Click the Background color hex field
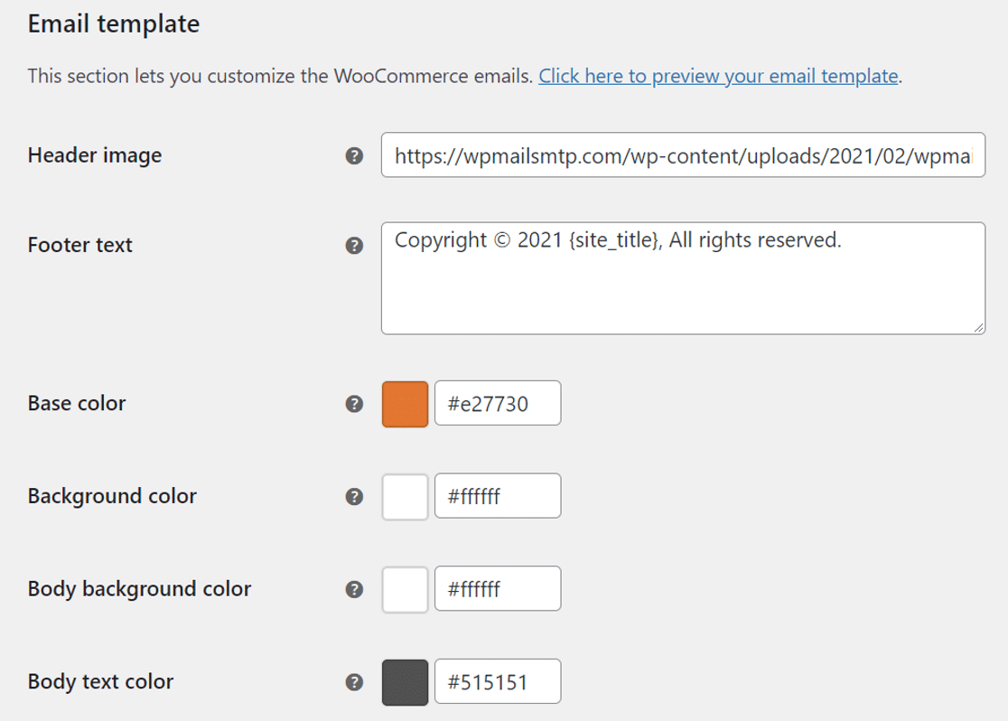This screenshot has height=721, width=1008. pyautogui.click(x=498, y=495)
